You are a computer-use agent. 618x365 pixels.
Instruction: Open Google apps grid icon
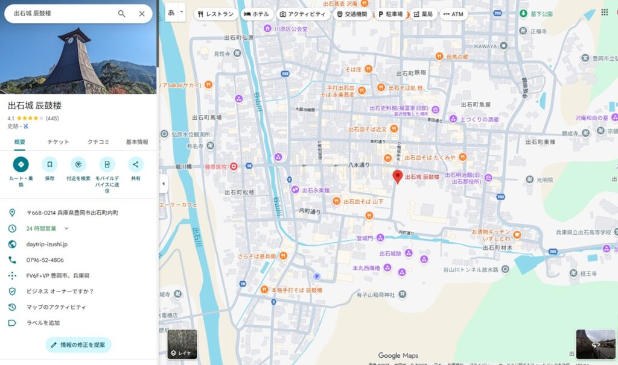click(604, 13)
